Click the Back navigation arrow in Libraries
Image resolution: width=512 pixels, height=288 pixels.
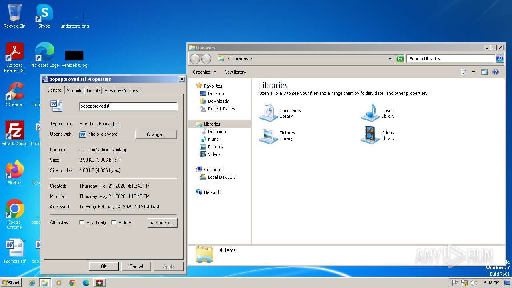click(195, 59)
